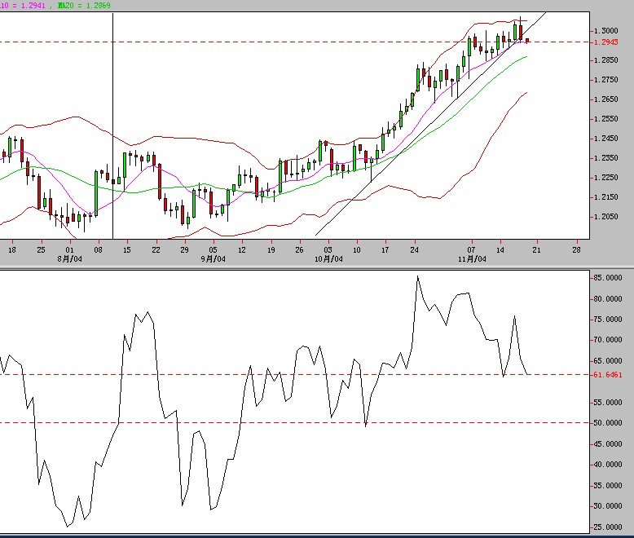Click the horizontal divider between chart panes
Viewport: 634px width, 538px height.
click(x=317, y=266)
